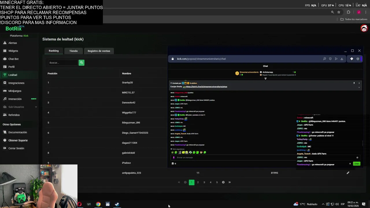Viewport: 370px width, 208px height.
Task: Go to ranking page 3
Action: (x=204, y=182)
